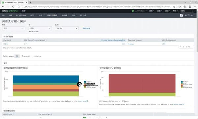198x119 pixels.
Task: Select the All view toggle
Action: [x=17, y=56]
